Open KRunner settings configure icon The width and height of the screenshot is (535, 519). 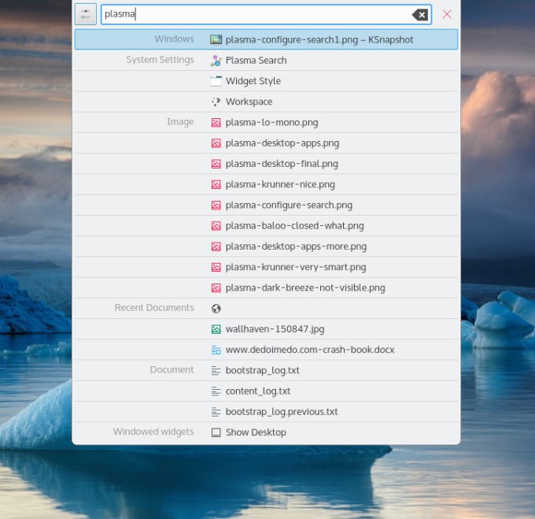(x=86, y=14)
